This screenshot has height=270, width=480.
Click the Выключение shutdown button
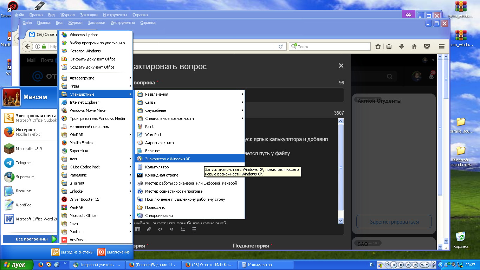click(114, 252)
